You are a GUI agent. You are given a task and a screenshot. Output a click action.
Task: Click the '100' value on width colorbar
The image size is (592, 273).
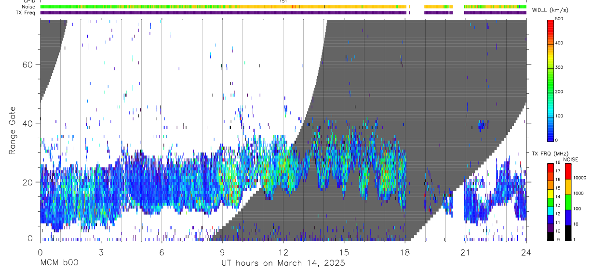tap(560, 116)
